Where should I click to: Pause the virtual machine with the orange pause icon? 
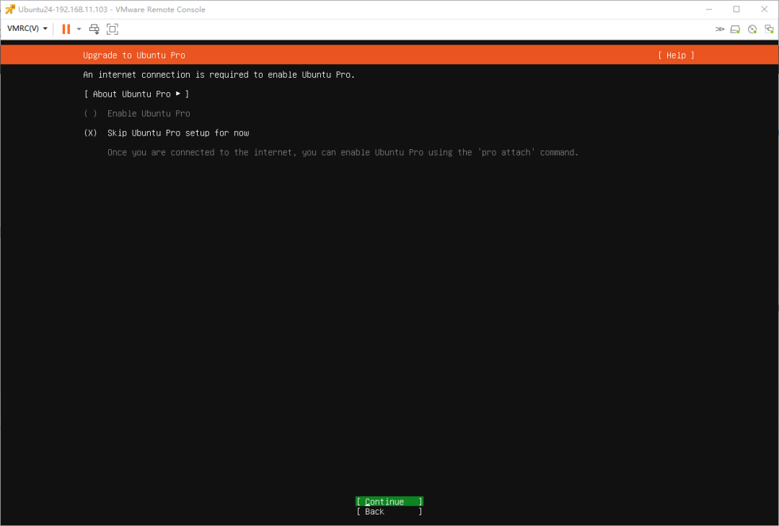pos(66,29)
